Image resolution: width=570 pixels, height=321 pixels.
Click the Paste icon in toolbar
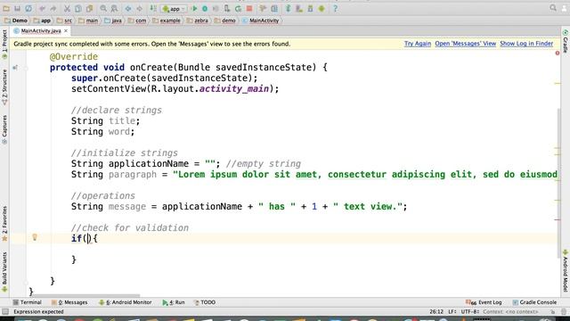89,8
